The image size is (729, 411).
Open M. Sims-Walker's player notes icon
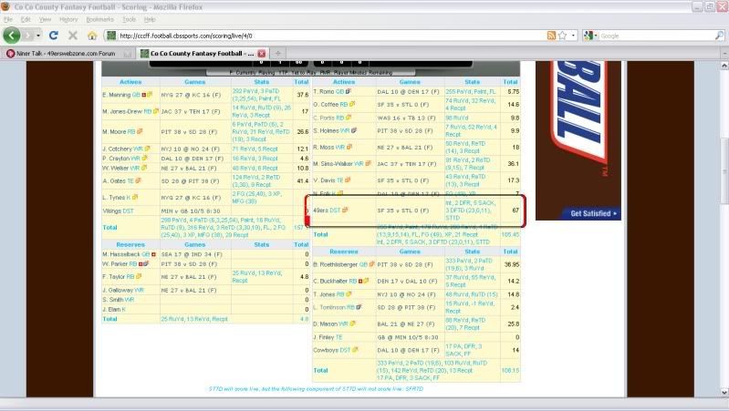click(369, 163)
